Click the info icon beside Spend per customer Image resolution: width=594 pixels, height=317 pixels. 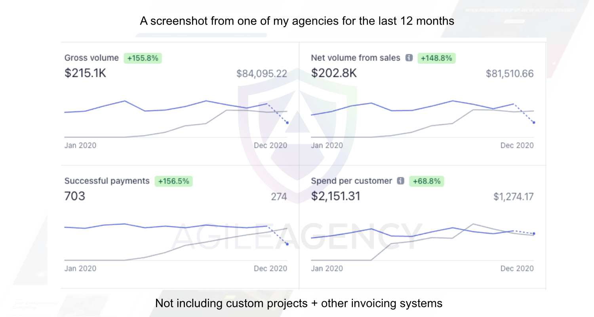(400, 181)
